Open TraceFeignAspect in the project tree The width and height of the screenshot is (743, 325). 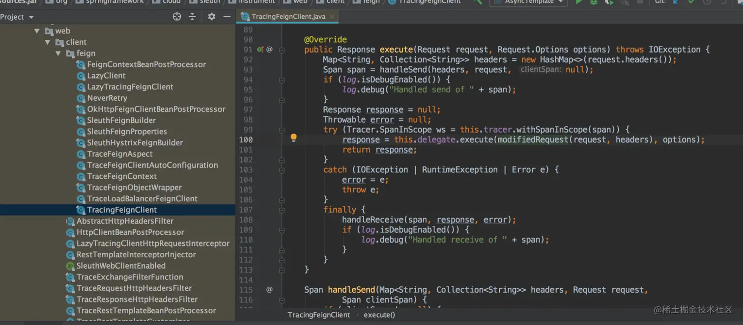[120, 154]
